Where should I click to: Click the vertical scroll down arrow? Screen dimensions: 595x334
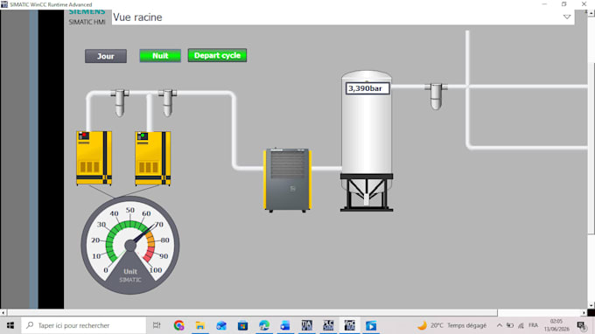(591, 305)
